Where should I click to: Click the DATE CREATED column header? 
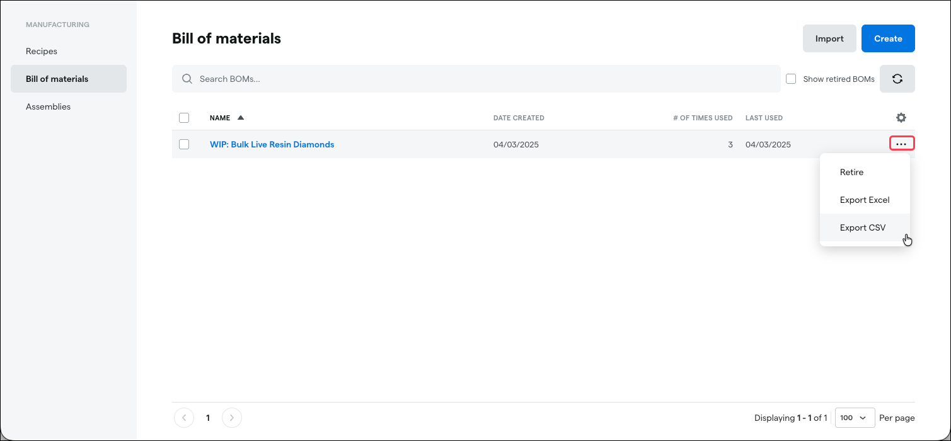click(519, 118)
